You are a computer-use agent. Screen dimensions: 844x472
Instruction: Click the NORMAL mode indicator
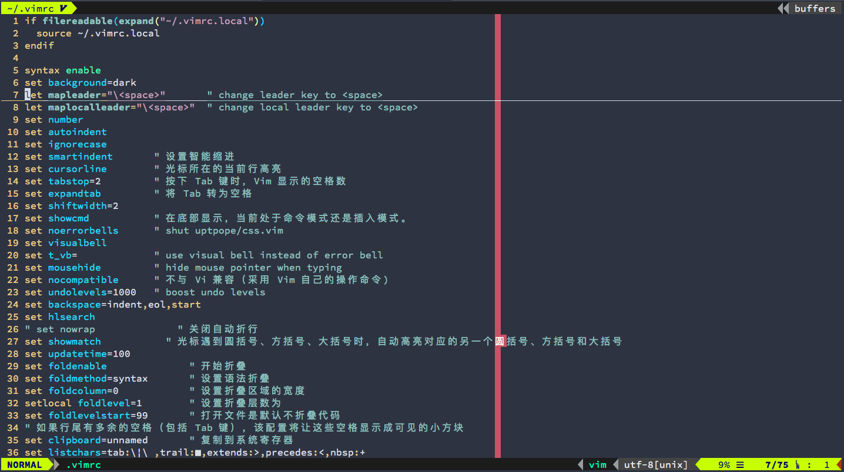click(x=24, y=464)
